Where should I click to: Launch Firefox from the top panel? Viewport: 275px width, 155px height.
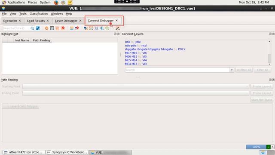56,3
